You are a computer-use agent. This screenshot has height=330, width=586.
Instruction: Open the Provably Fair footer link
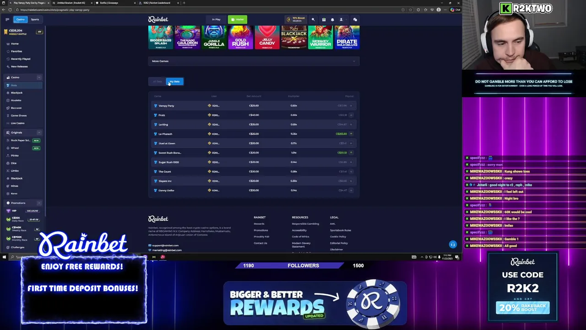point(261,236)
